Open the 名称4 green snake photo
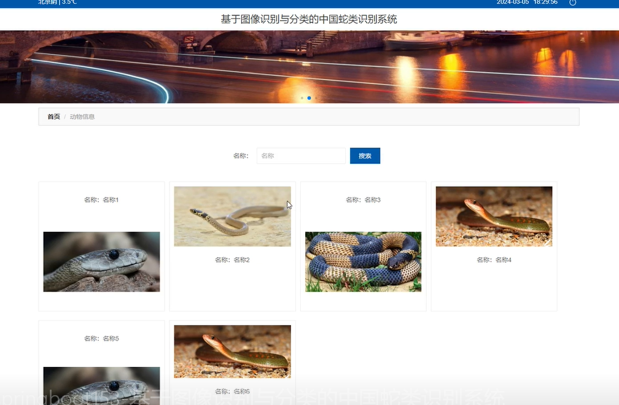This screenshot has height=405, width=619. (494, 217)
